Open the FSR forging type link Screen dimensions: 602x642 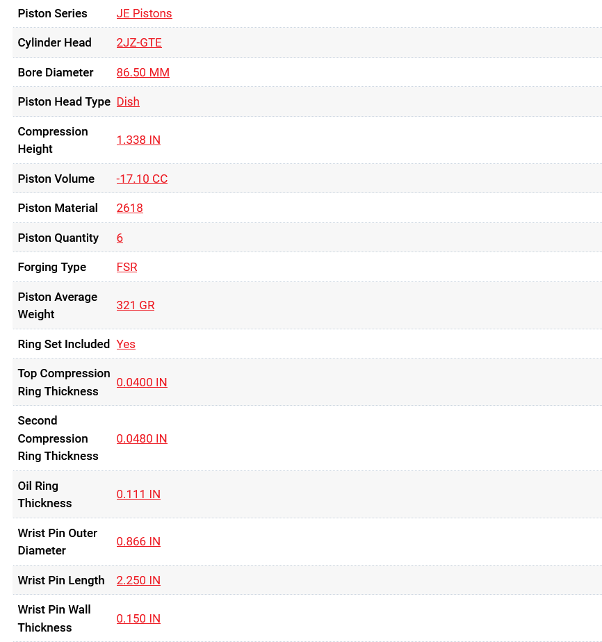(127, 267)
